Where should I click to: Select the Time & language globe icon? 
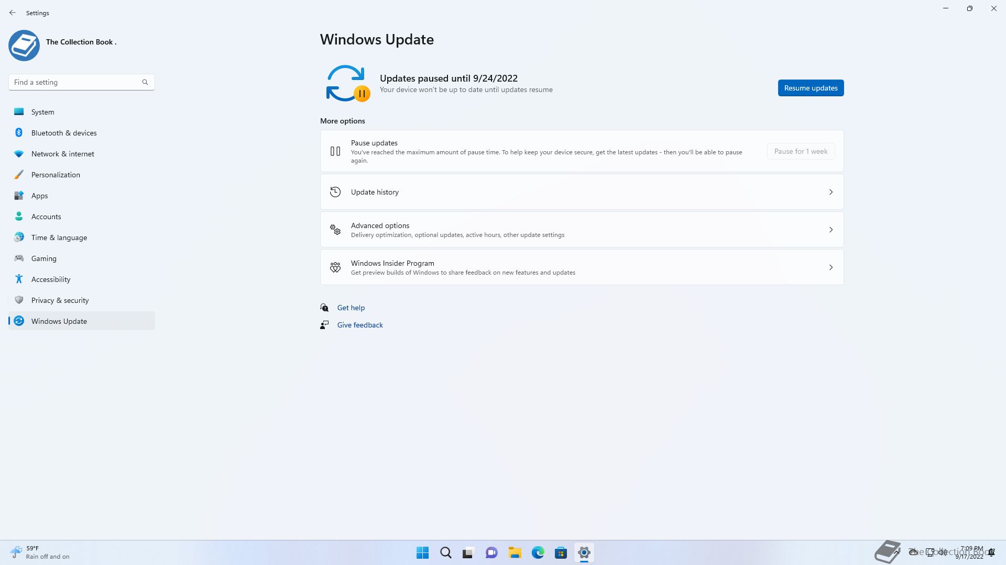(x=19, y=237)
